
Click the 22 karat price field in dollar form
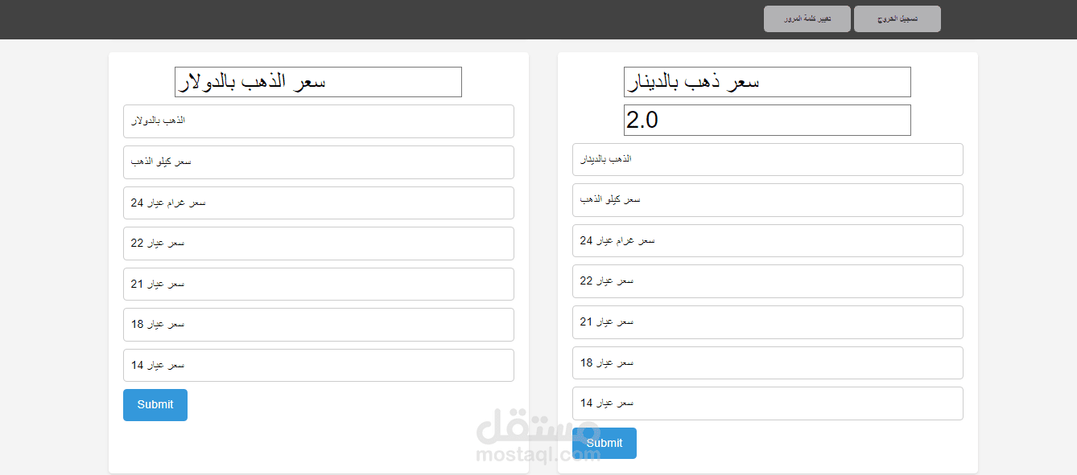coord(318,243)
